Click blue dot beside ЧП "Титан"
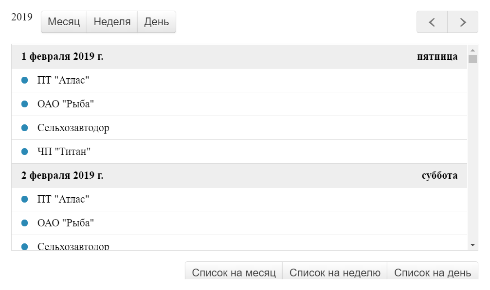 24,152
